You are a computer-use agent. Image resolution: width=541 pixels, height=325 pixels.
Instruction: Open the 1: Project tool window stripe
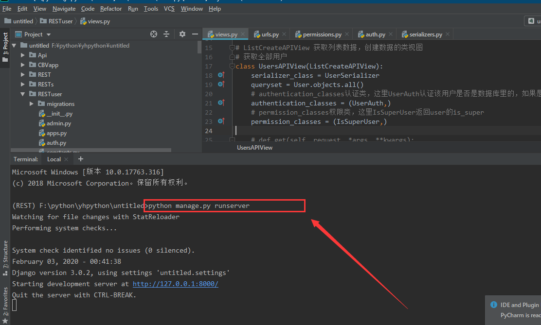(5, 48)
